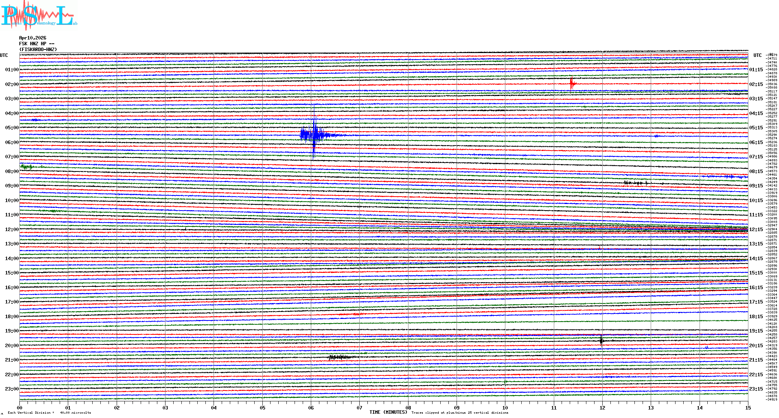The image size is (779, 418).
Task: Select the 20:15 time label on the right axis
Action: click(756, 346)
